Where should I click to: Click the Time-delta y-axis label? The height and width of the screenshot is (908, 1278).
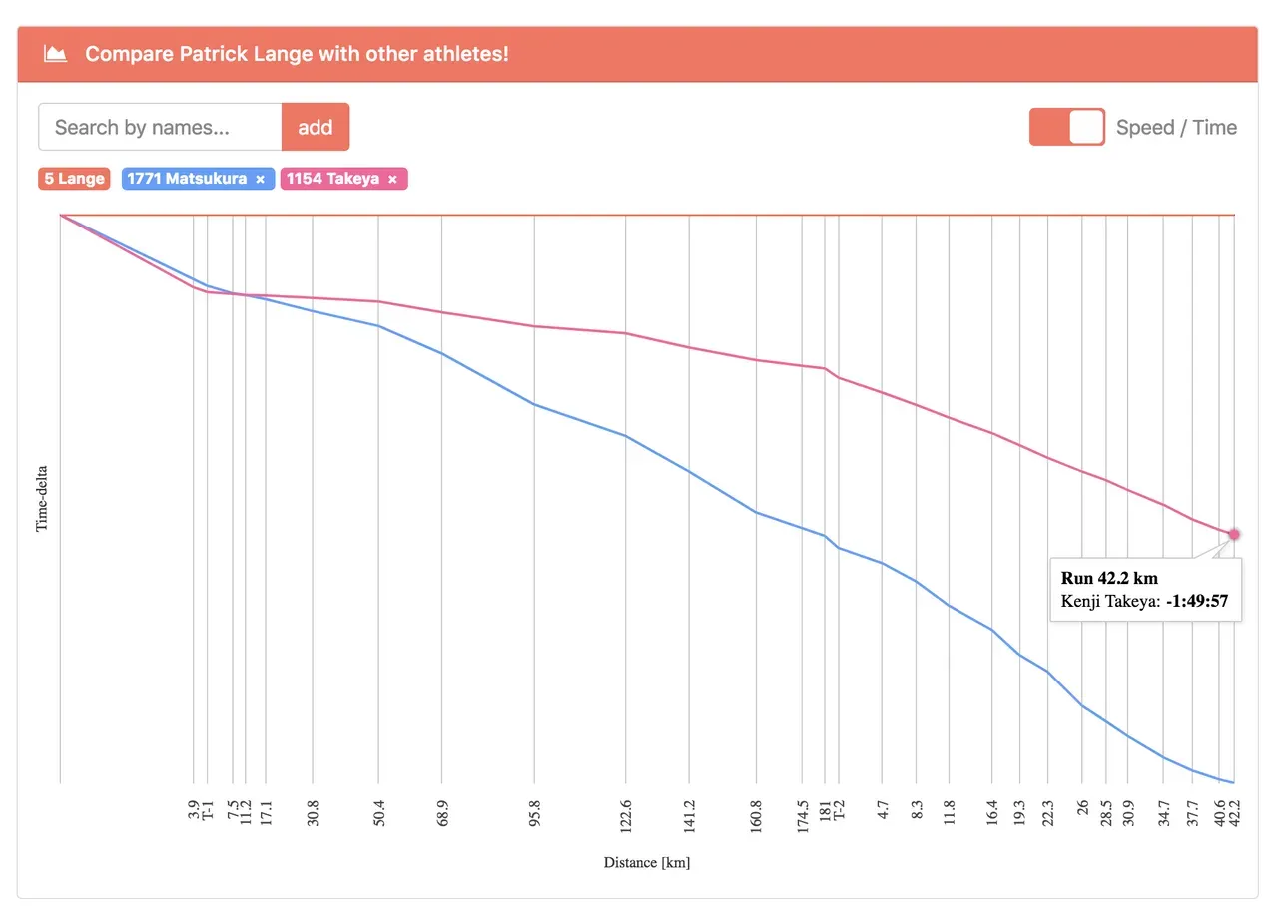pos(42,495)
